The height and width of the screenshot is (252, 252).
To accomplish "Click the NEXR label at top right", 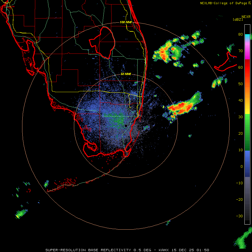I will [246, 17].
